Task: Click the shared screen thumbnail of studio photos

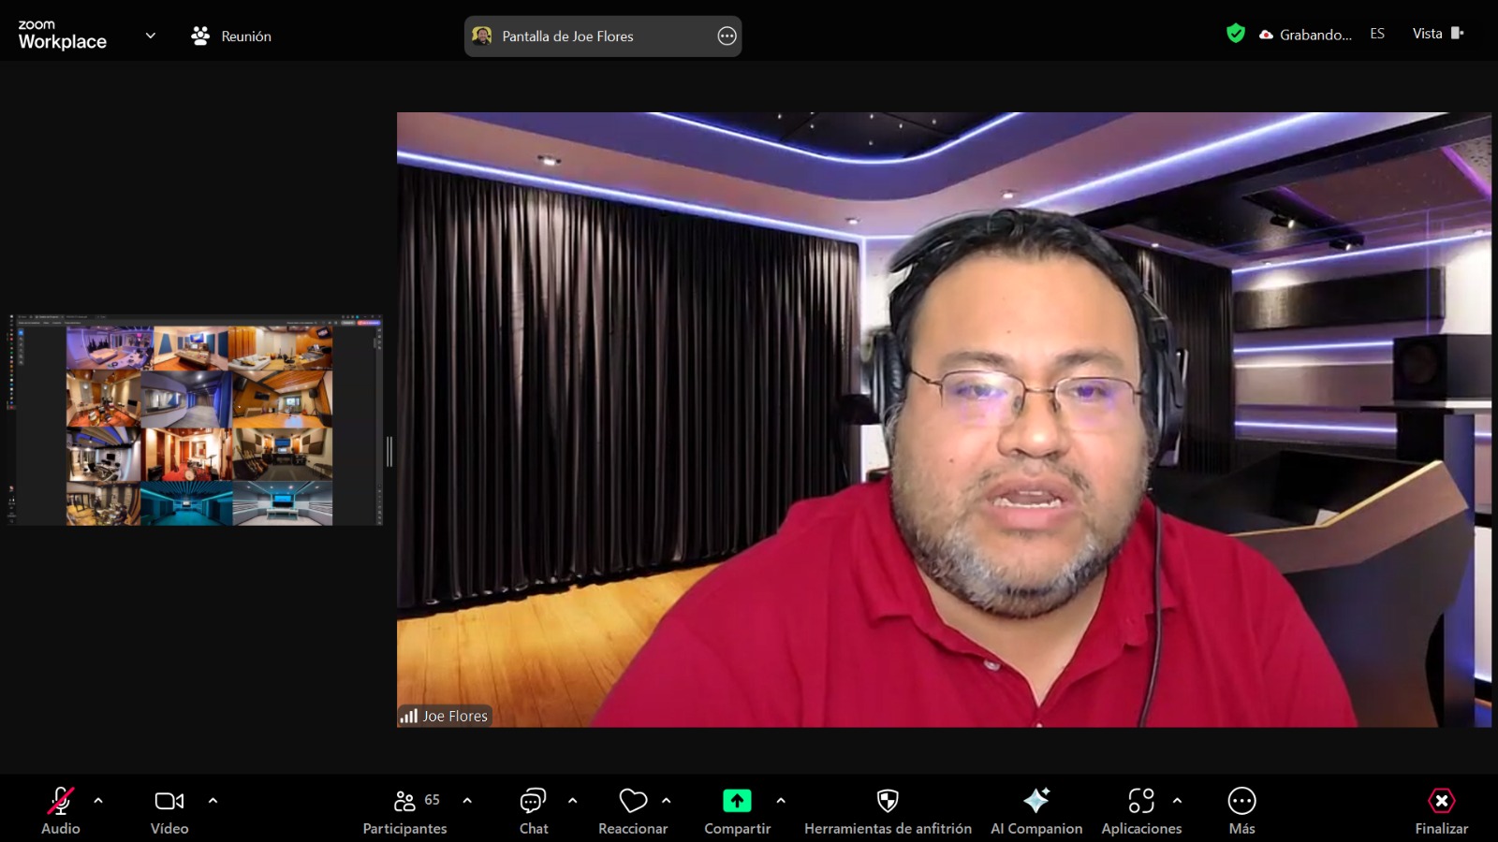Action: [x=197, y=421]
